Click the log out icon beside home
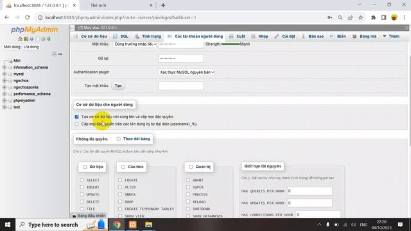411x231 pixels. [26, 38]
